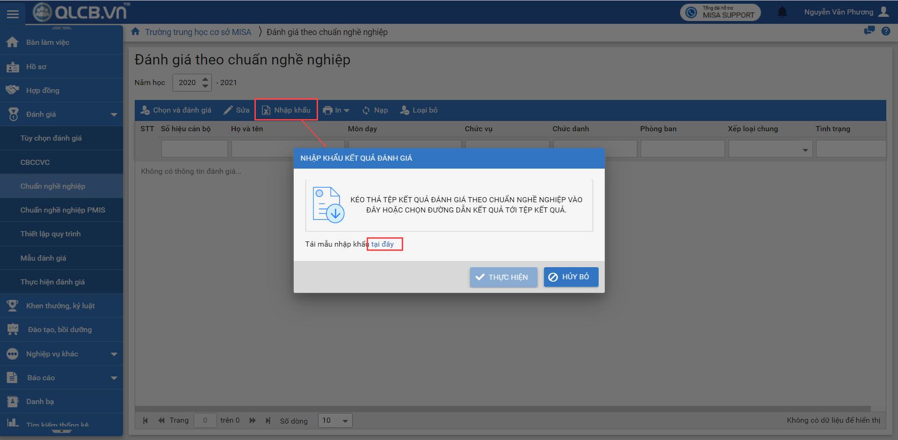Download template via tại đây link

click(383, 244)
